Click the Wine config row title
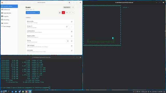The image size is (166, 93). (30, 21)
